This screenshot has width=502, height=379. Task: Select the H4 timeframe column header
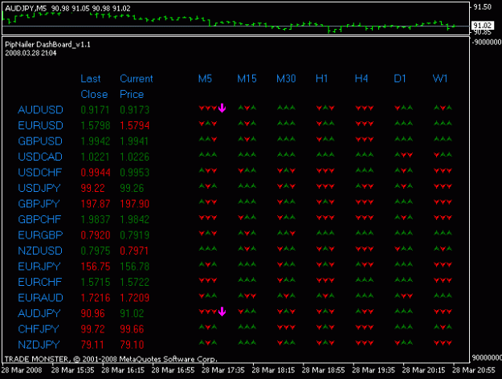[x=361, y=79]
